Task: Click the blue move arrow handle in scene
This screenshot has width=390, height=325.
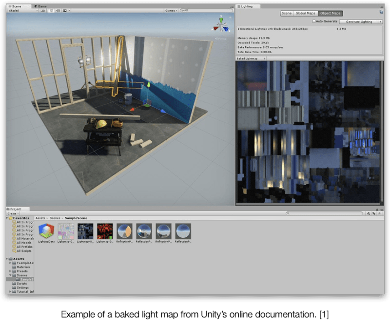Action: (x=163, y=111)
